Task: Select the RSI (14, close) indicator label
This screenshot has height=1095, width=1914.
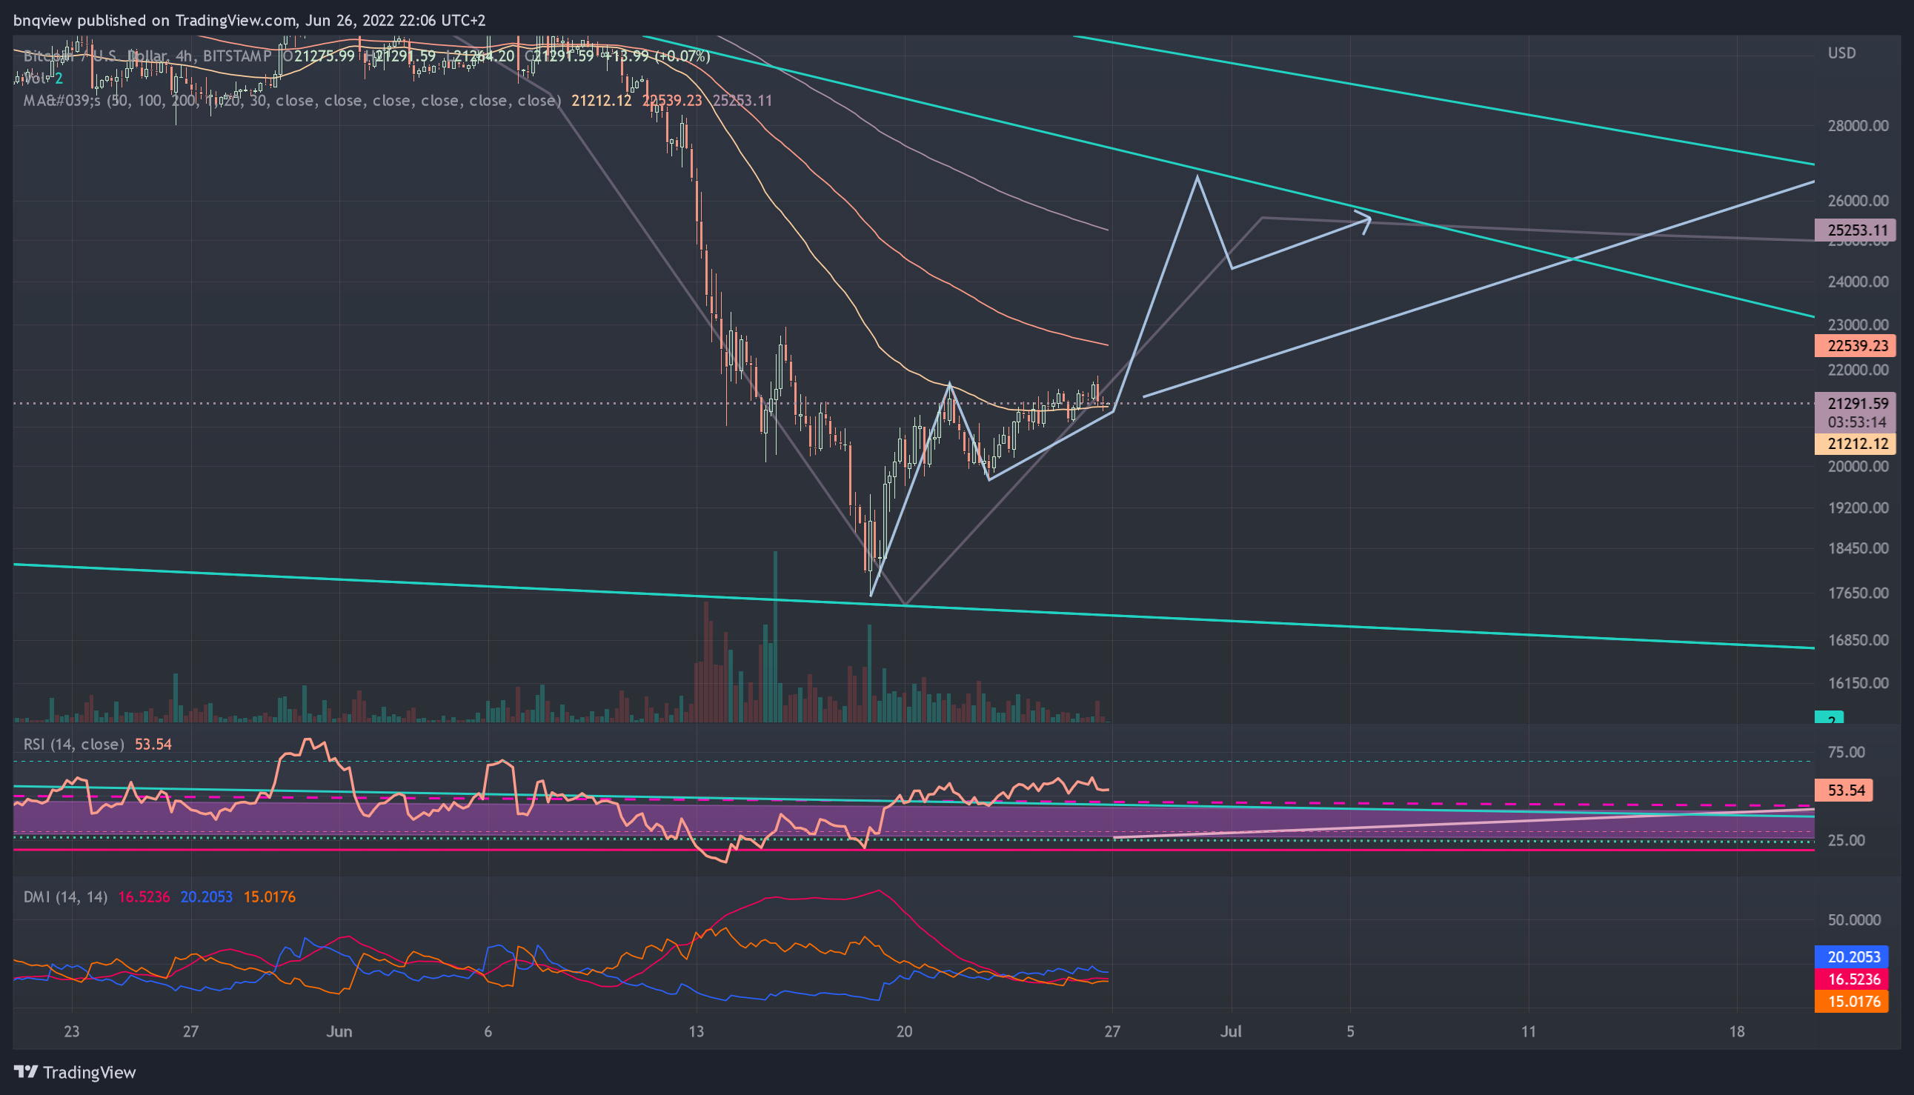Action: [x=73, y=744]
